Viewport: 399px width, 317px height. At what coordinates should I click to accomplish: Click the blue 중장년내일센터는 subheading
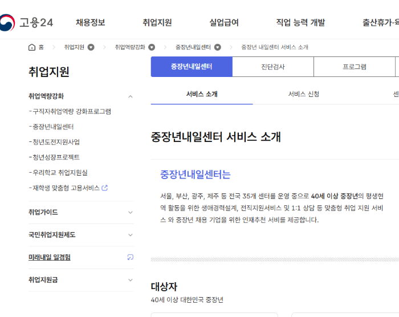click(x=196, y=174)
